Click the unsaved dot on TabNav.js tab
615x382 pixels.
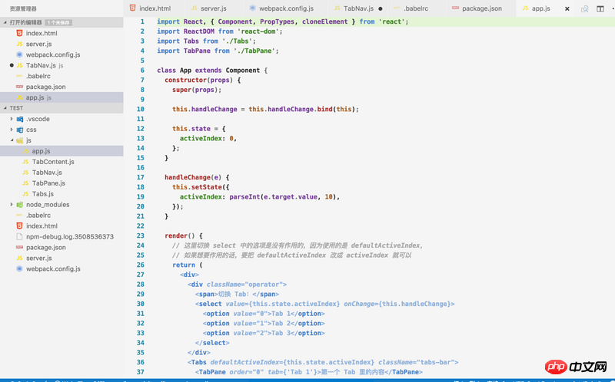click(x=381, y=8)
